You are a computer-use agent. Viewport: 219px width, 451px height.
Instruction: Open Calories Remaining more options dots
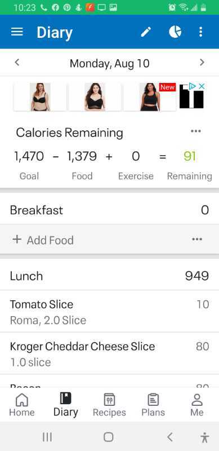coord(196,131)
